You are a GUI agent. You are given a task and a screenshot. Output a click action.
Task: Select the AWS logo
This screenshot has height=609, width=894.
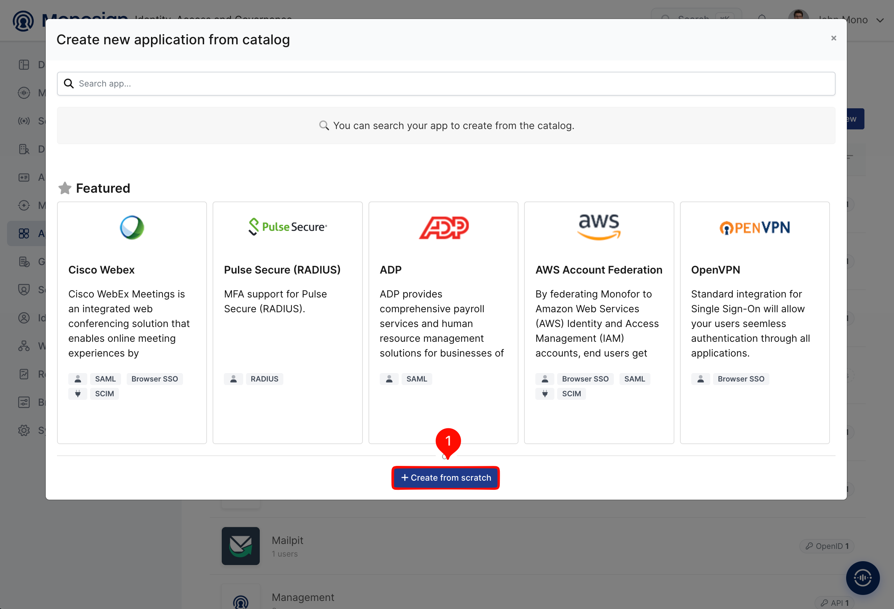(599, 227)
